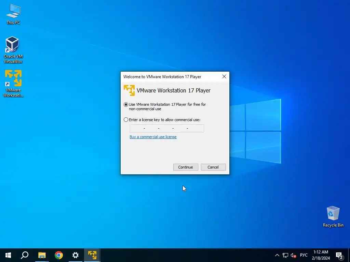The height and width of the screenshot is (262, 350).
Task: Open the Windows Start menu
Action: pyautogui.click(x=8, y=255)
